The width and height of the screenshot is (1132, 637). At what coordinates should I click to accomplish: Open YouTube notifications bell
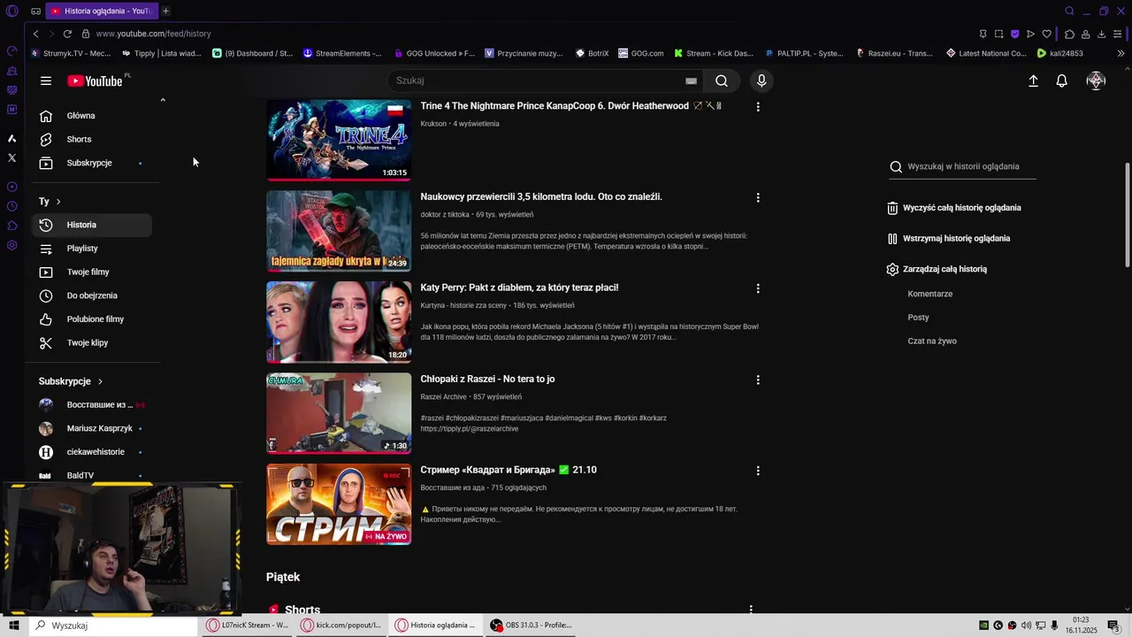point(1061,81)
